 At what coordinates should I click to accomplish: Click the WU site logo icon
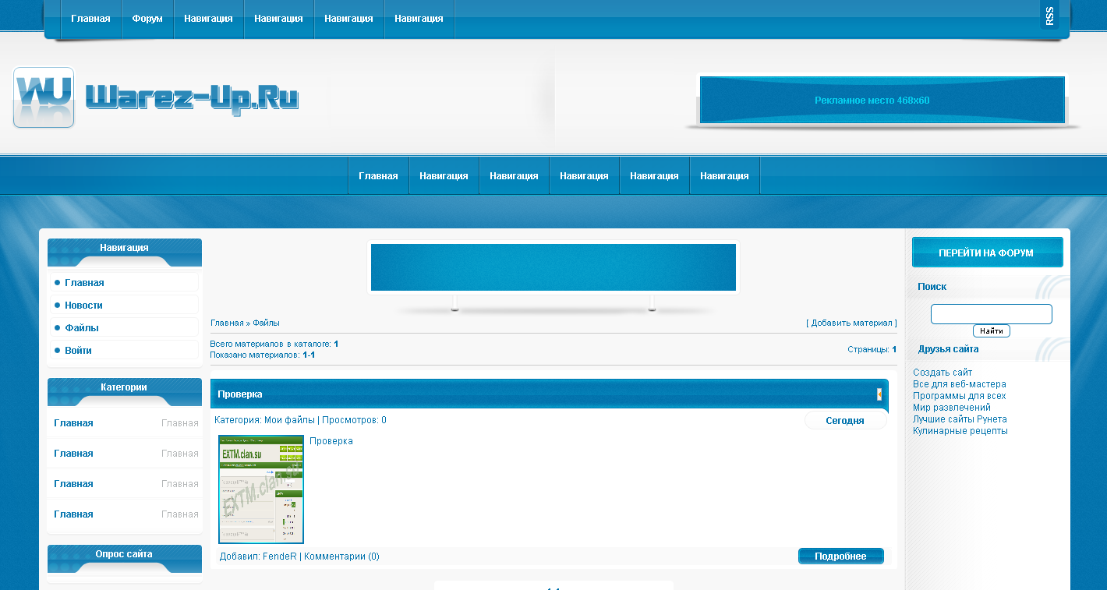(44, 97)
